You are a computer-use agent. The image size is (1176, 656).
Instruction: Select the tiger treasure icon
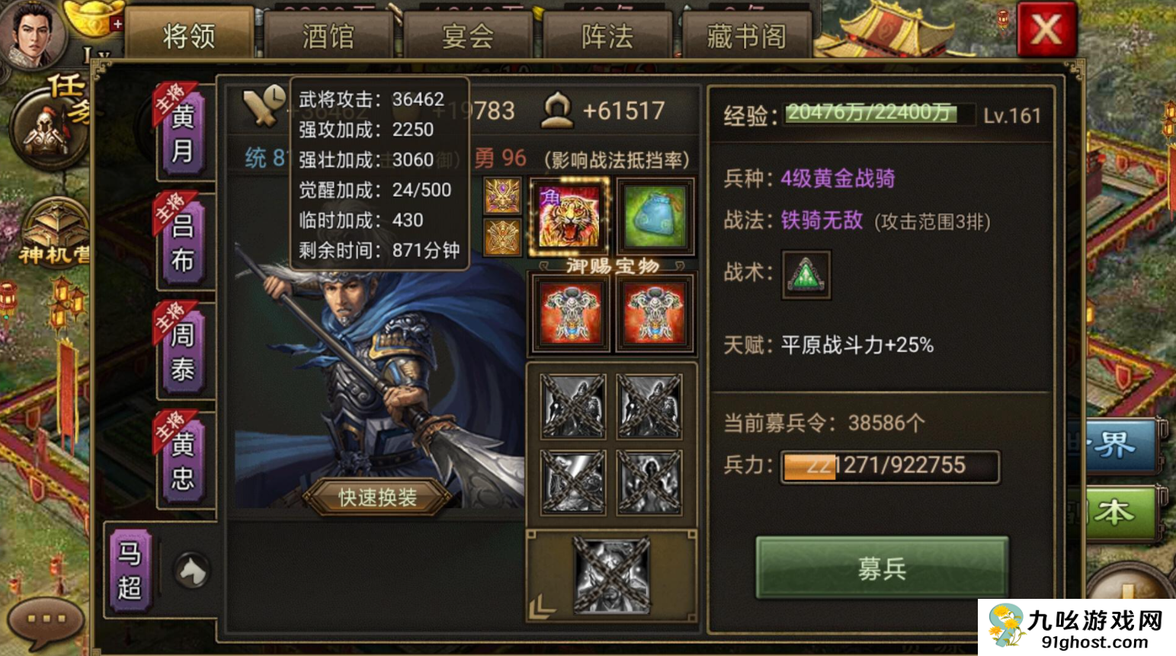tap(569, 216)
